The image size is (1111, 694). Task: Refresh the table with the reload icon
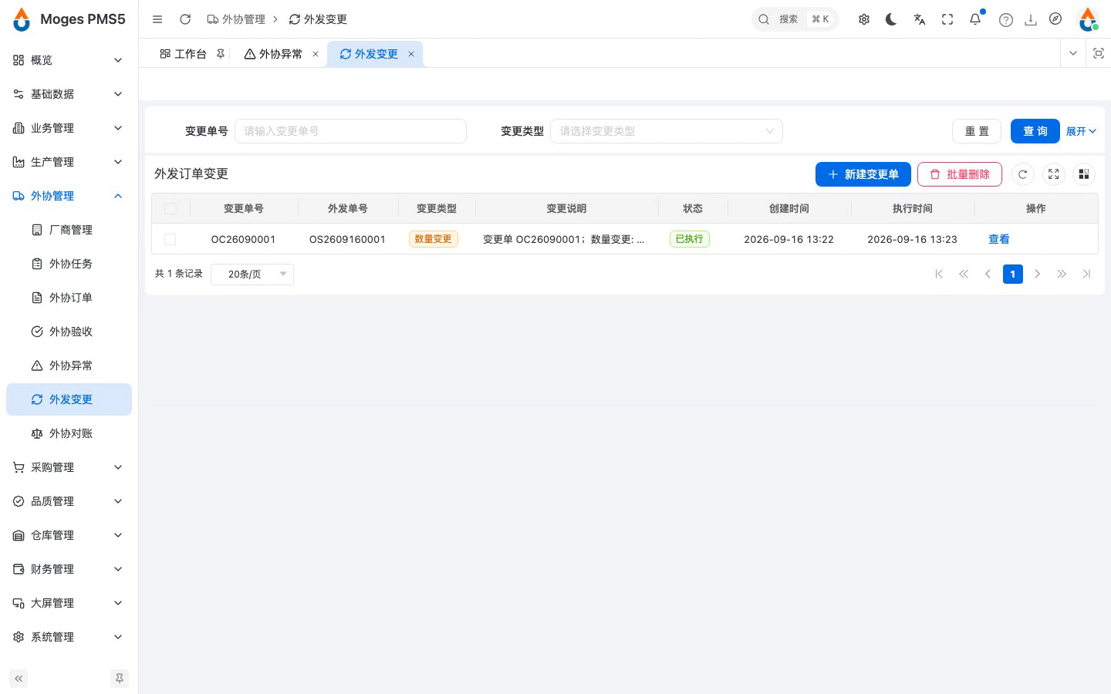click(1023, 174)
